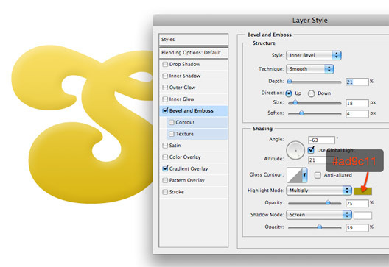Open the Gloss Contour picker arrow

click(304, 175)
